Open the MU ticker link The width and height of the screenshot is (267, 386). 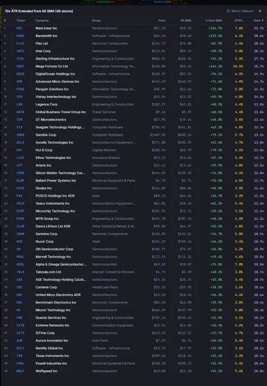tap(18, 310)
